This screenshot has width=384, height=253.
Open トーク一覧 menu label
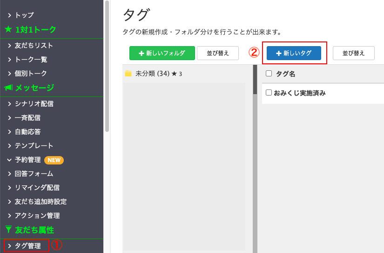[31, 59]
